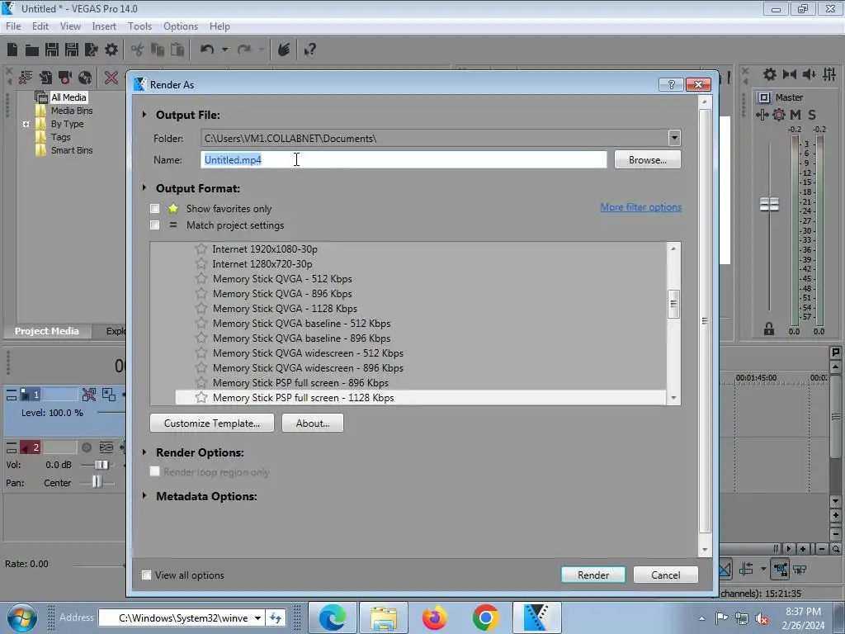Click the first Save floppy icon
Screen dimensions: 845x634
tap(52, 50)
